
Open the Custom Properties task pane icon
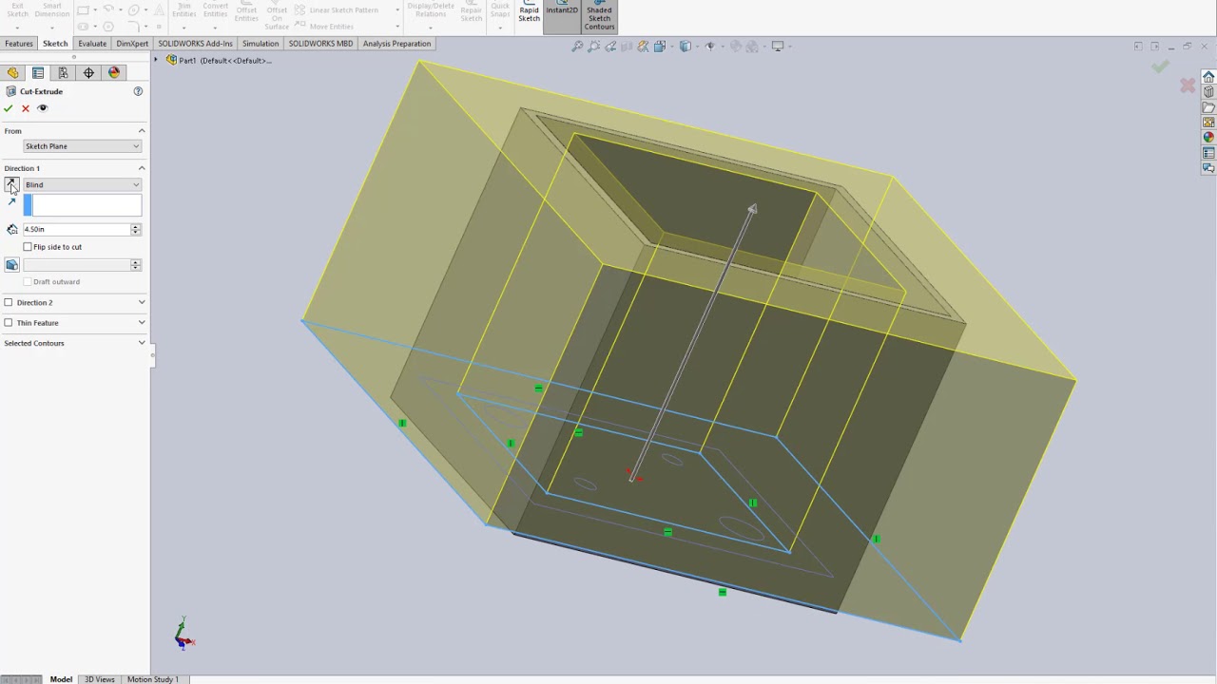[1208, 153]
